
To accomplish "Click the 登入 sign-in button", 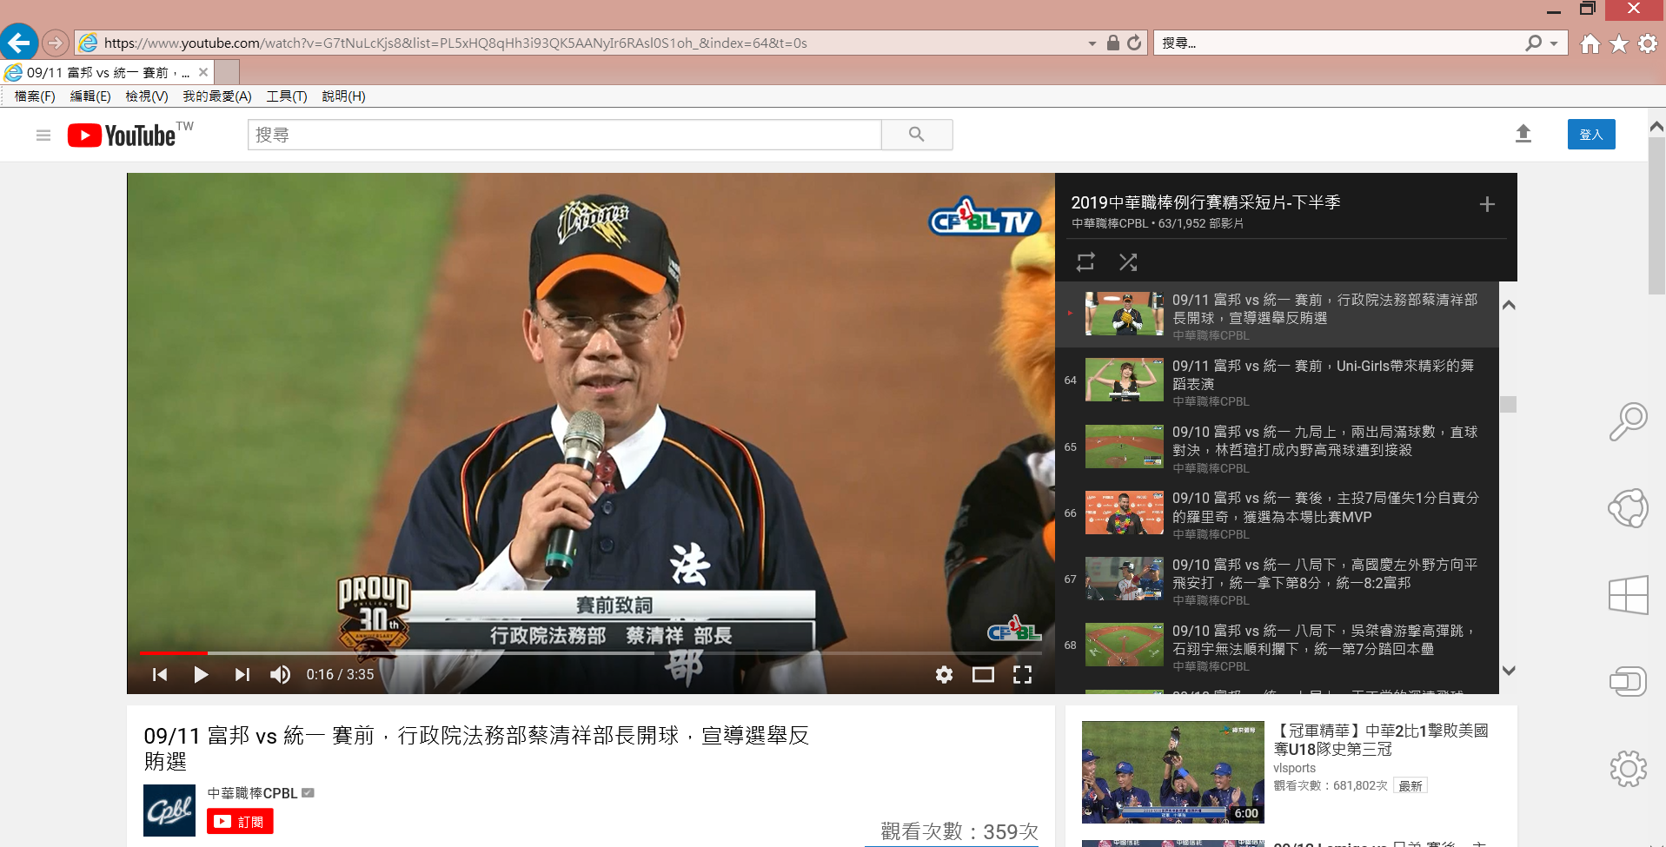I will point(1591,135).
